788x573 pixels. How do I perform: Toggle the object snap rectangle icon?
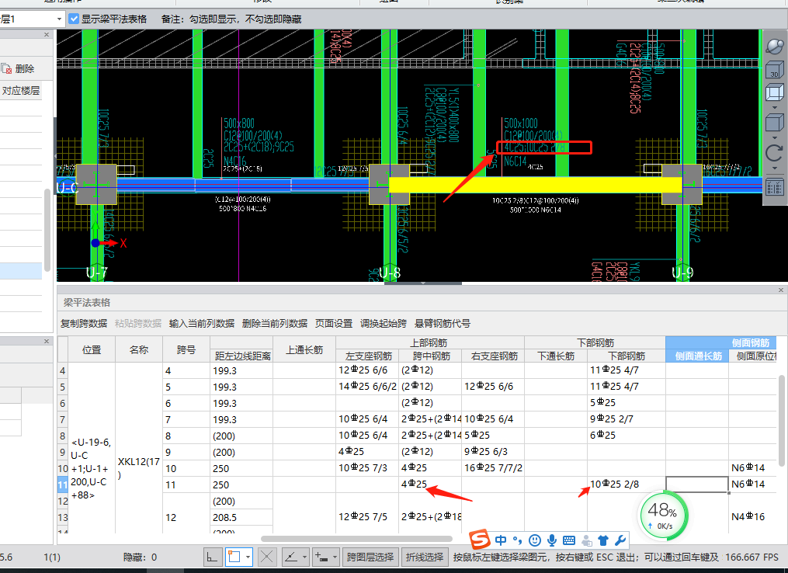click(234, 557)
